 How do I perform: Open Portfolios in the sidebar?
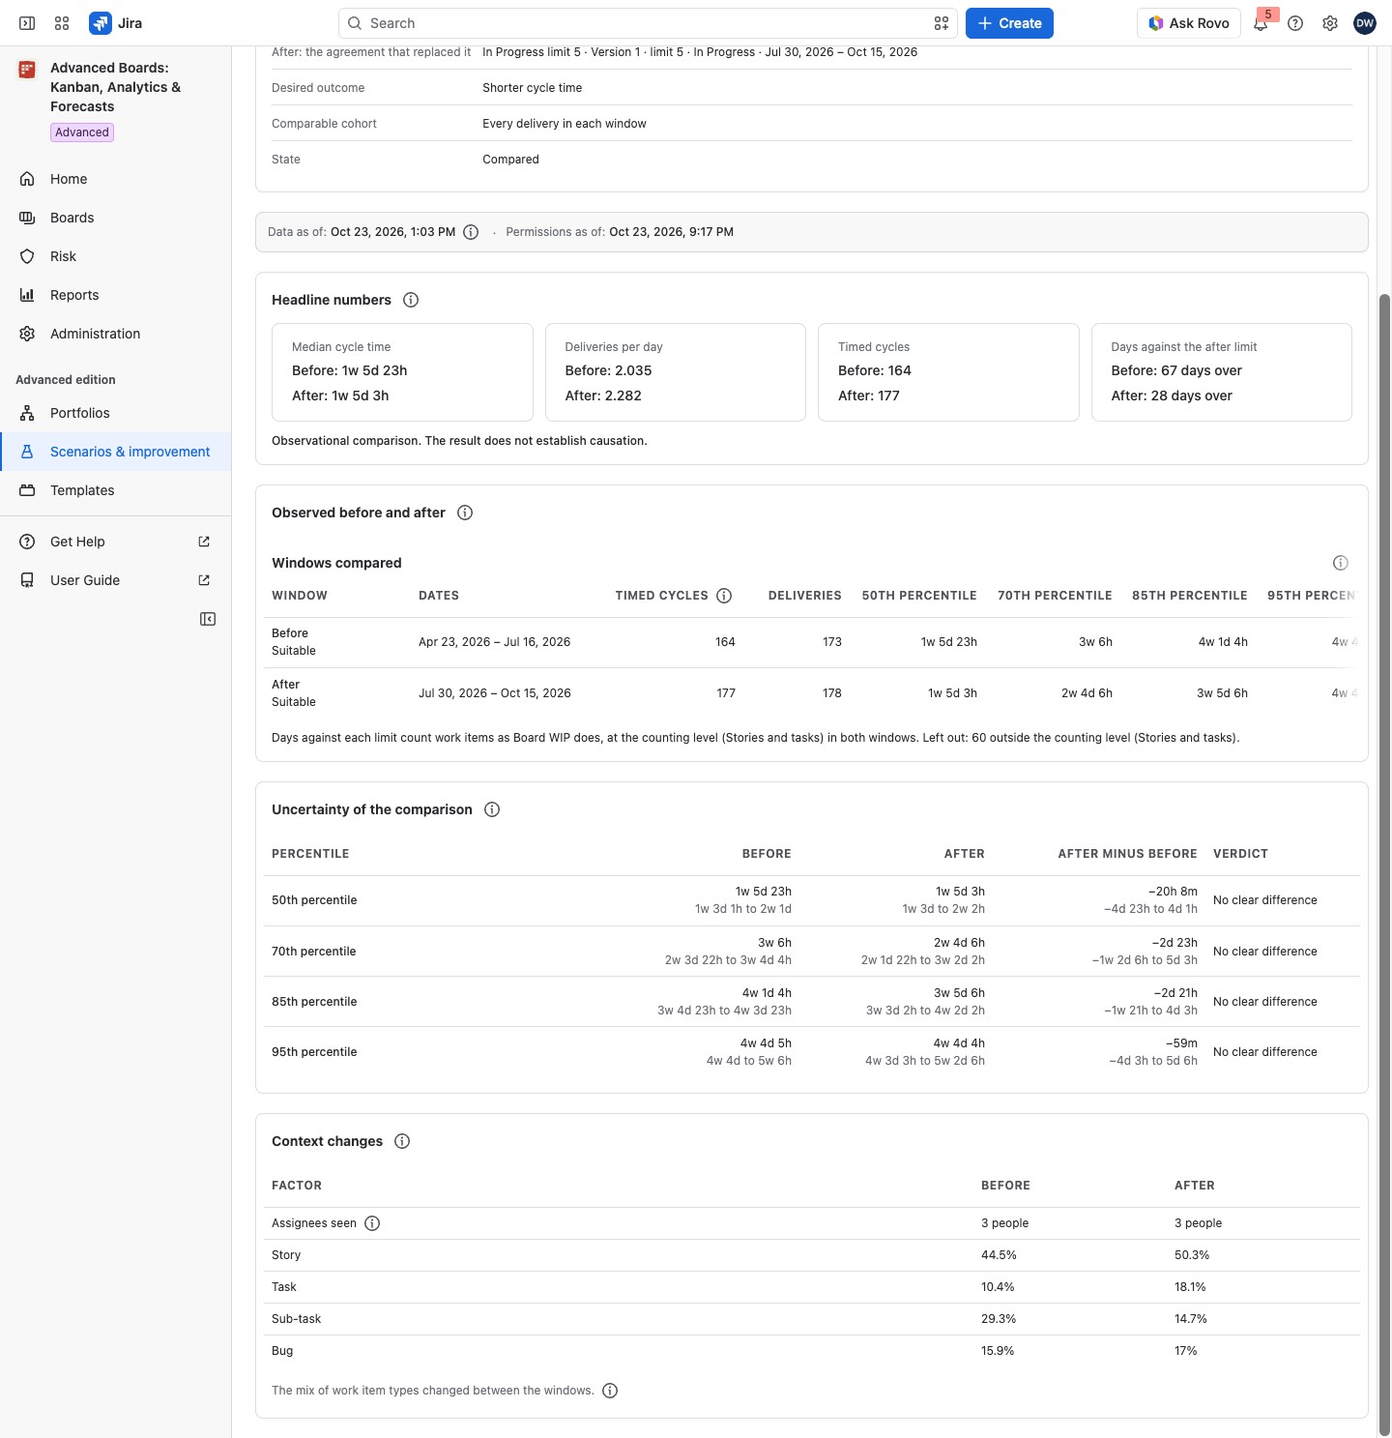coord(116,413)
